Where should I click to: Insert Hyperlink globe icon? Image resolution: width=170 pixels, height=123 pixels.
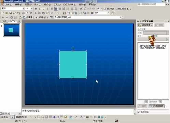coord(76,13)
